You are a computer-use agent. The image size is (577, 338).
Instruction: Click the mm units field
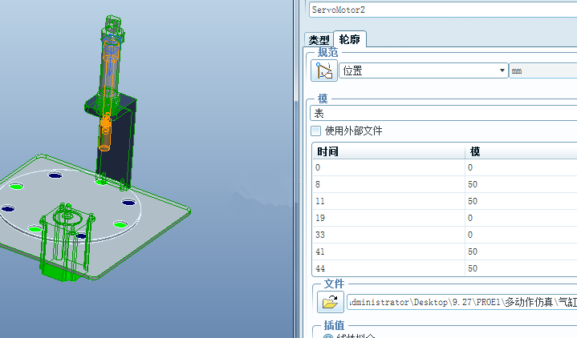543,70
